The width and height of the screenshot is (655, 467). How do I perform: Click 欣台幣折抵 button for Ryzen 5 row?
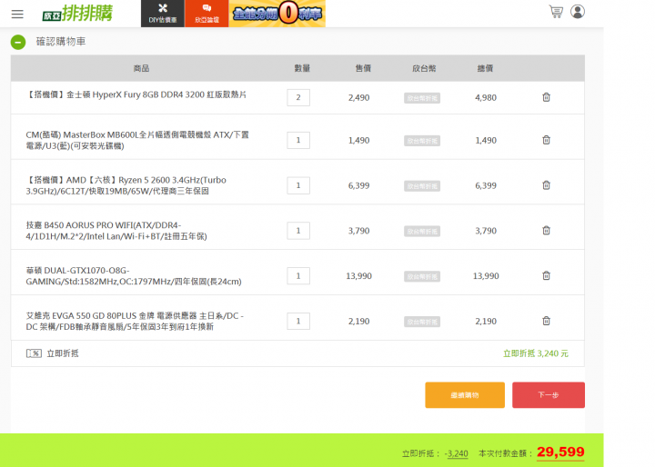pyautogui.click(x=422, y=186)
